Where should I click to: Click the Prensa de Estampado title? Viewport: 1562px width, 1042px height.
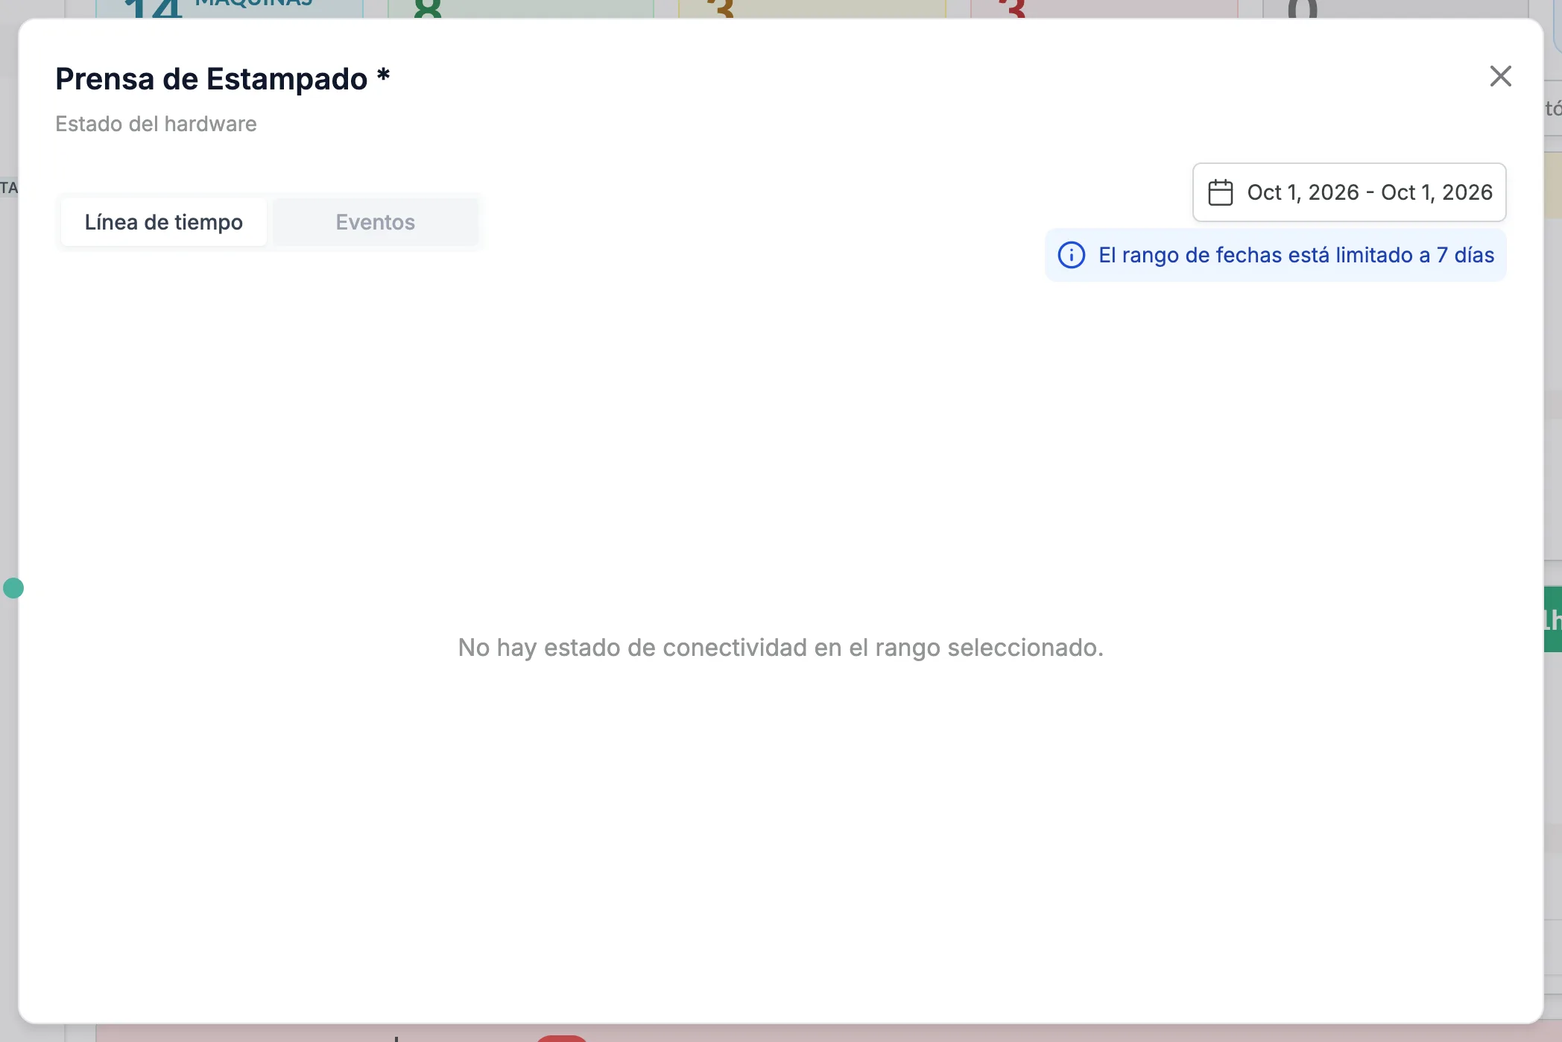tap(222, 79)
